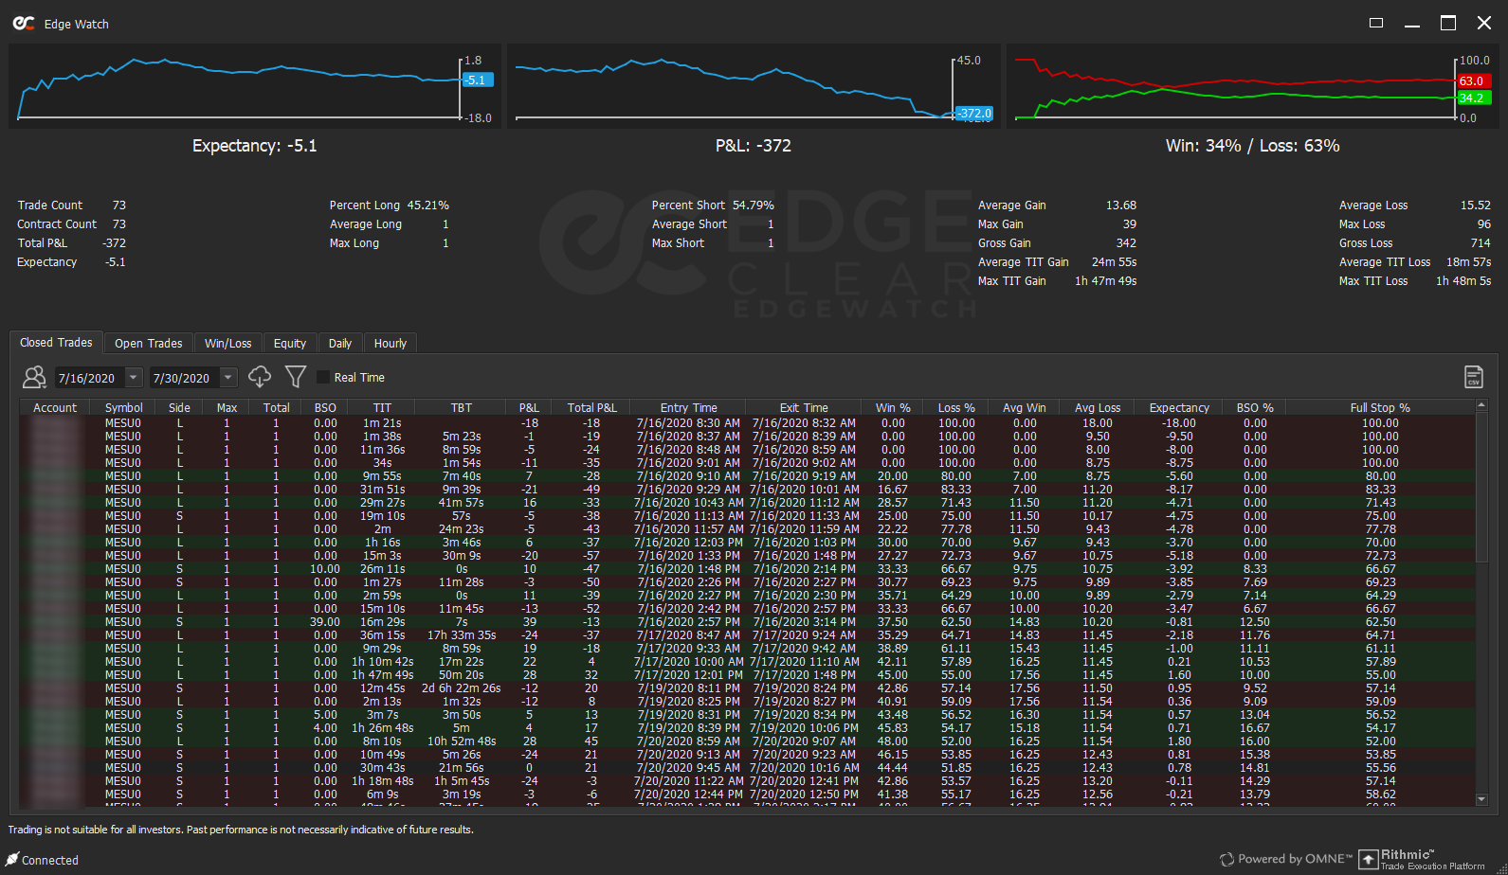Click the OMNE swirl logo
1508x875 pixels.
tap(1226, 860)
